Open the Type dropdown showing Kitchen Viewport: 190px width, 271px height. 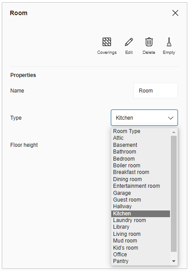pyautogui.click(x=144, y=117)
